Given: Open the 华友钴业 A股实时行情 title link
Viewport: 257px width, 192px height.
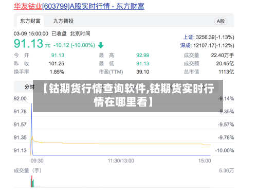Looking at the screenshot, I should (79, 6).
